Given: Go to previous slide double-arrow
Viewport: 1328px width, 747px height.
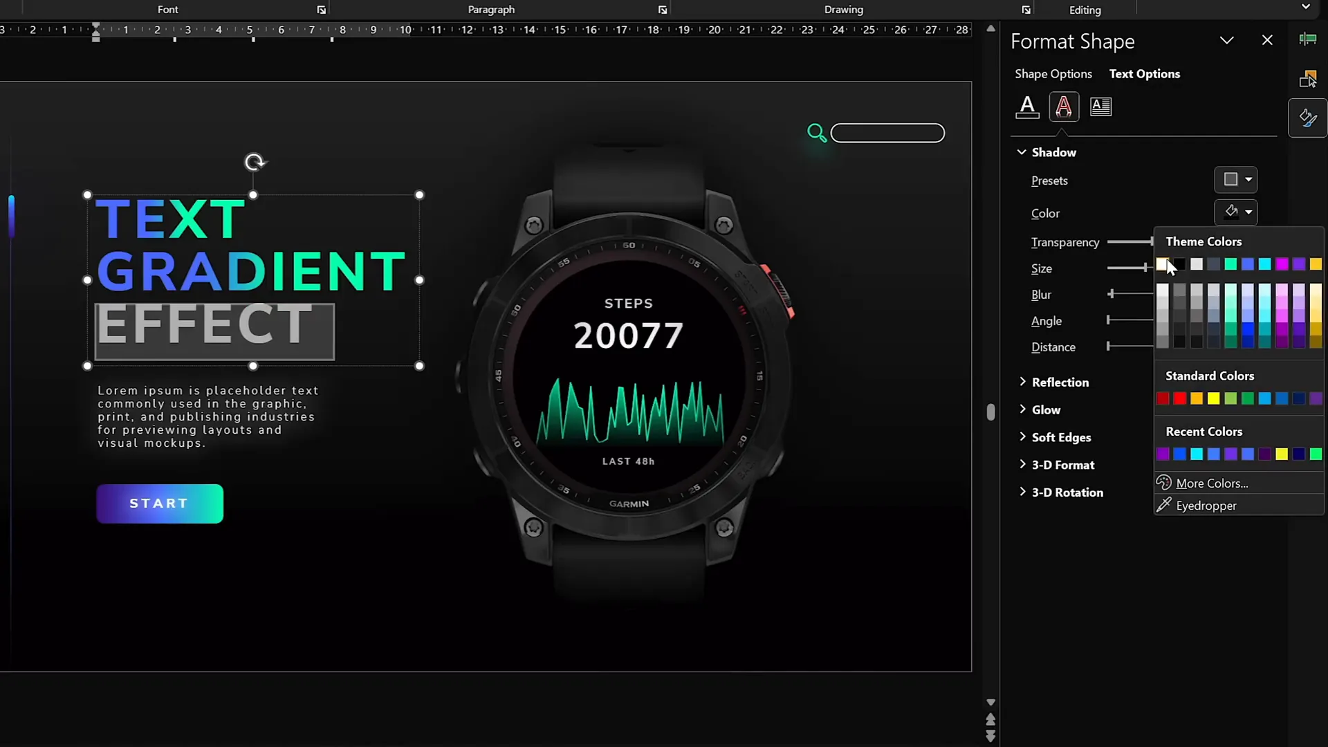Looking at the screenshot, I should (990, 719).
